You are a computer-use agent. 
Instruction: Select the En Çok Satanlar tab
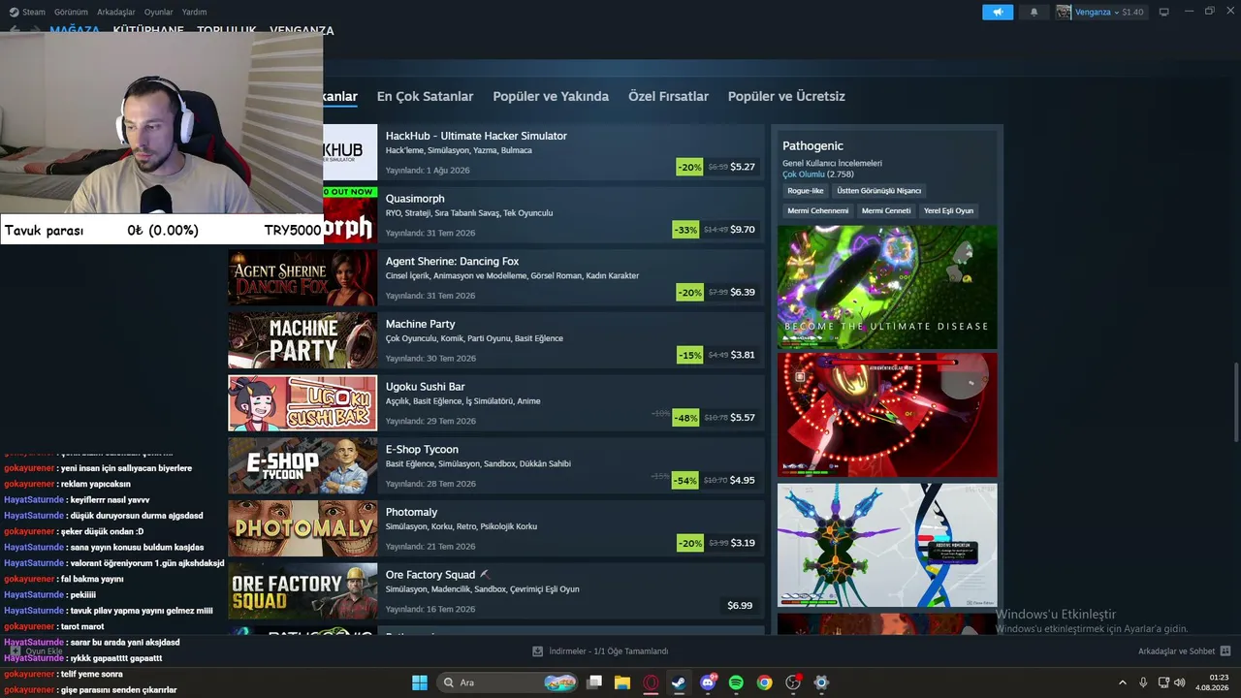[425, 96]
